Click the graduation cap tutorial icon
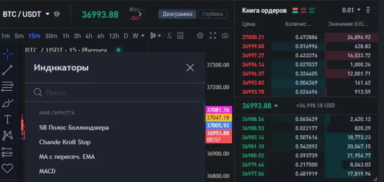 pos(57,14)
